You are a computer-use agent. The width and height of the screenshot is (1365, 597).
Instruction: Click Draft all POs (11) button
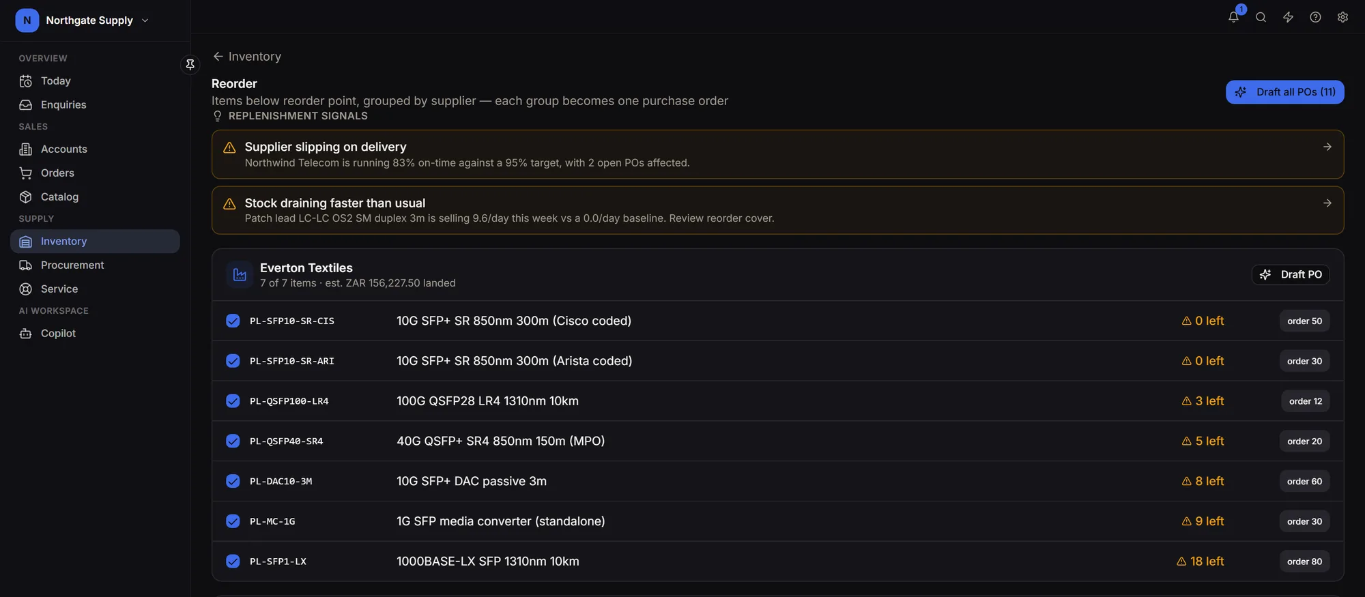pyautogui.click(x=1284, y=92)
